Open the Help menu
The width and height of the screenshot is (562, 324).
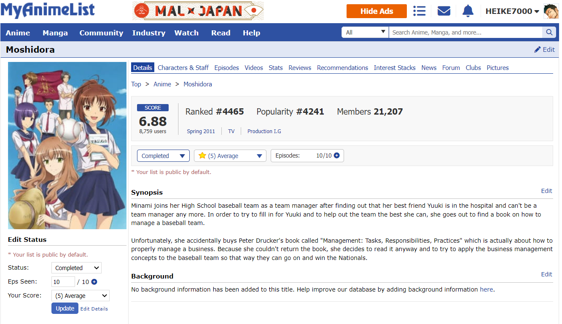[x=251, y=33]
